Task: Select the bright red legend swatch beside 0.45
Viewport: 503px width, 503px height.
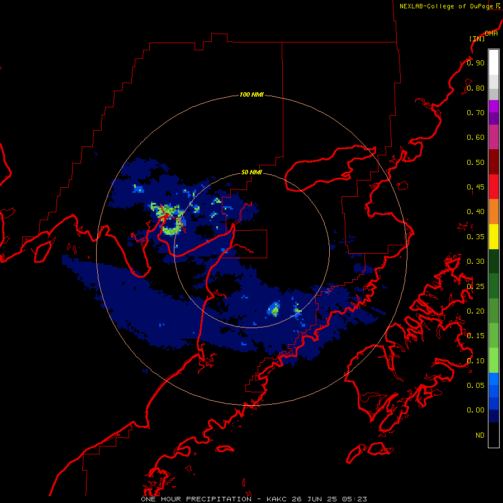Action: (493, 187)
